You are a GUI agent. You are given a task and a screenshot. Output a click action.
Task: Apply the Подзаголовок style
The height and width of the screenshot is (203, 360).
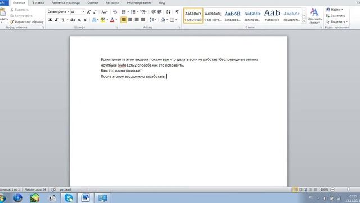291,16
